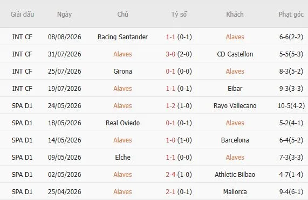Select the CD Castellon away team
Image resolution: width=308 pixels, height=200 pixels.
click(x=235, y=54)
